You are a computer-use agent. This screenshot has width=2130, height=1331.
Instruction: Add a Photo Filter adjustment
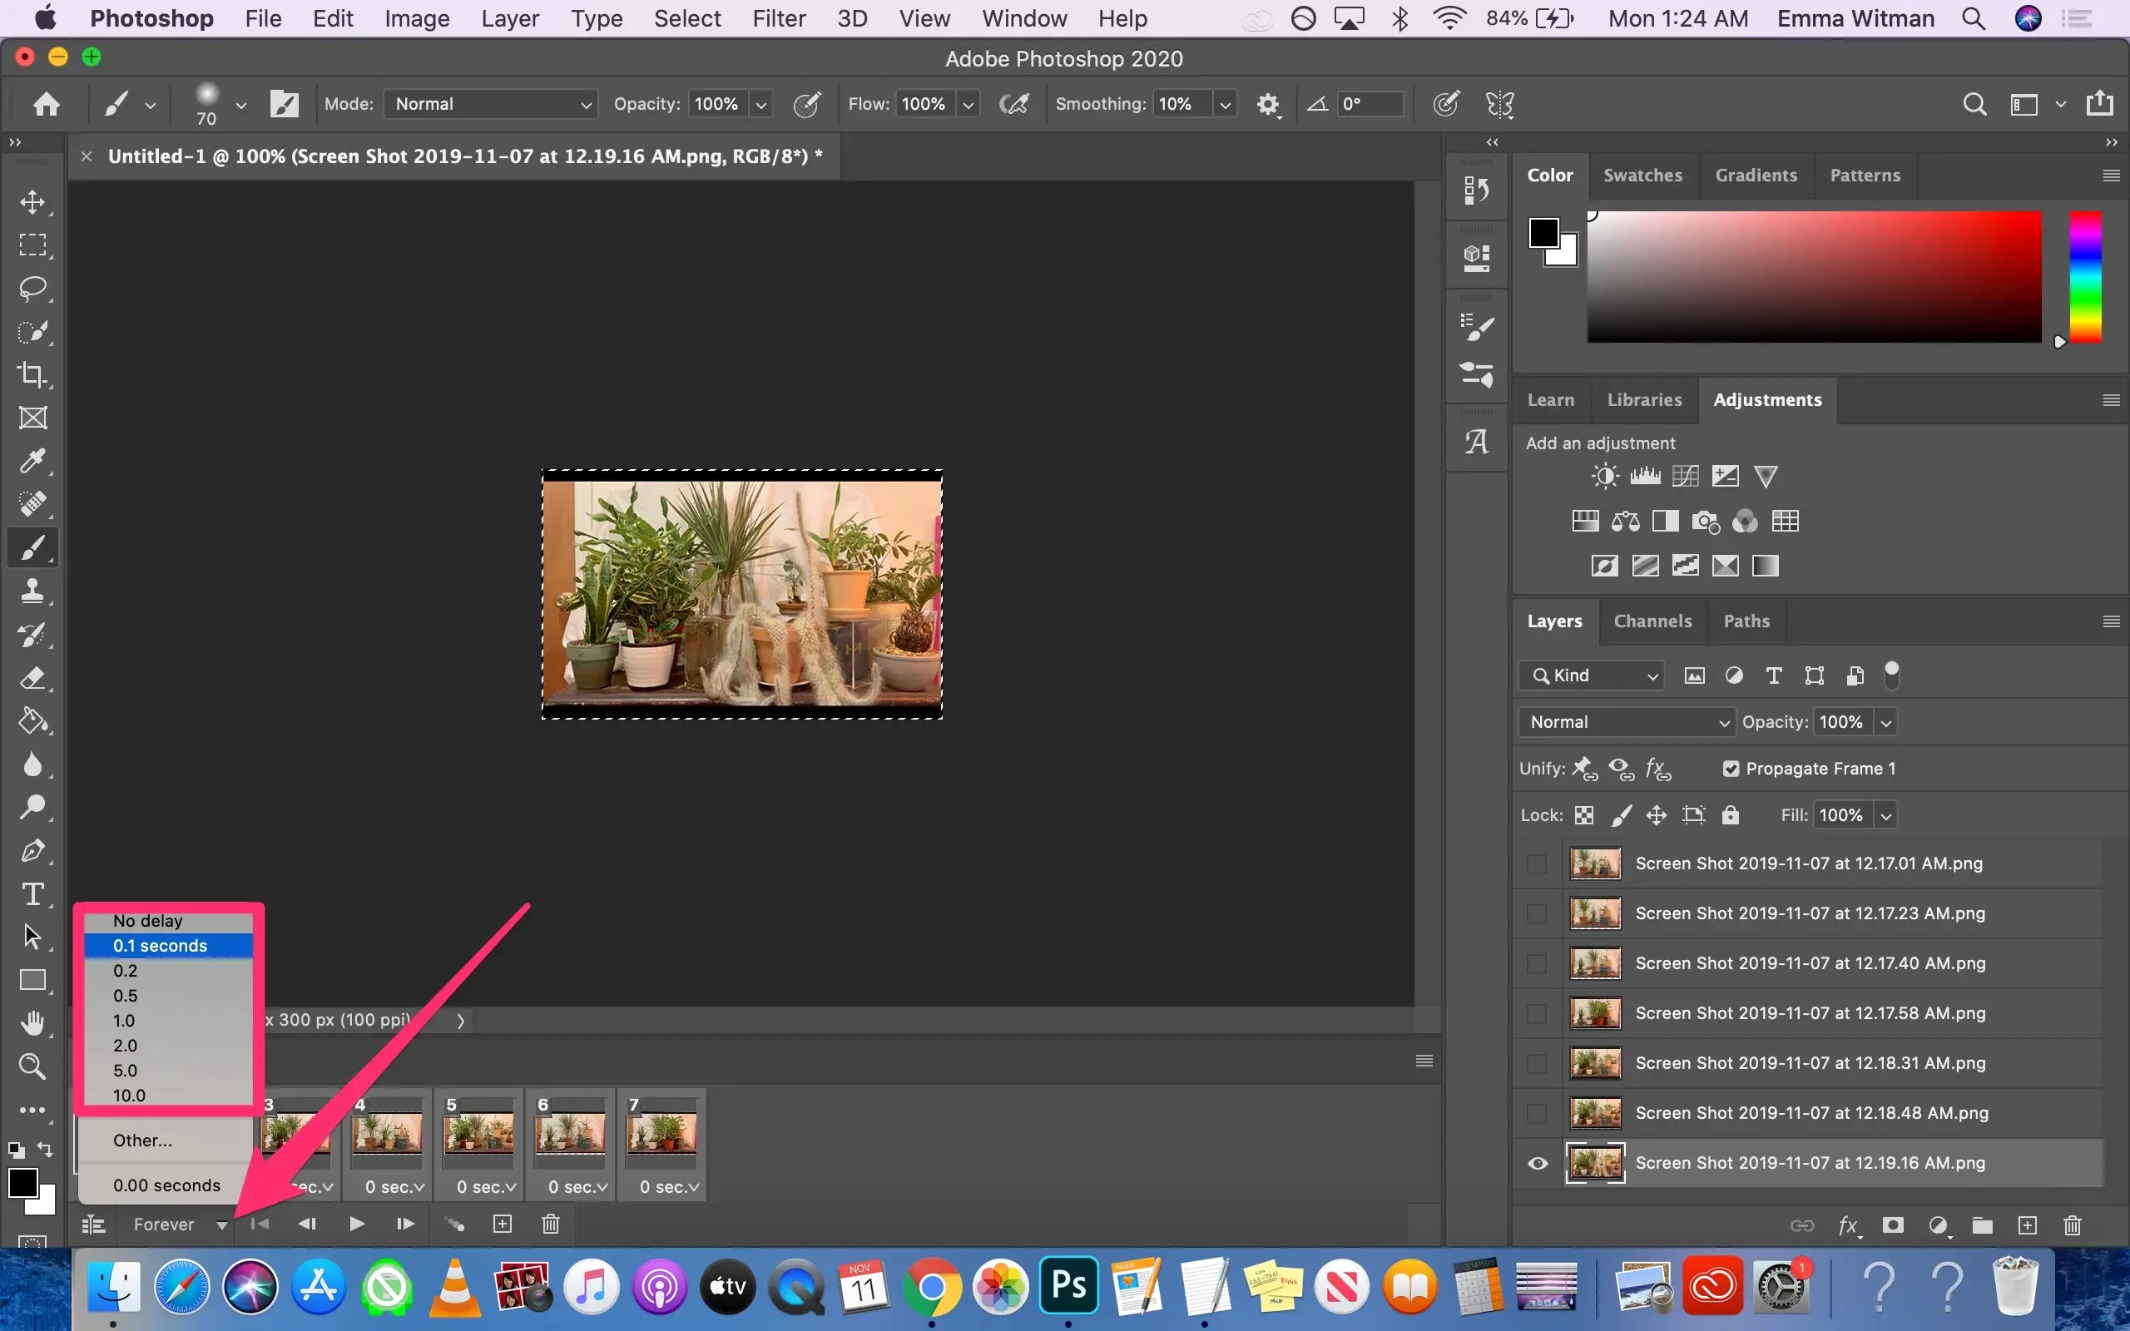click(x=1706, y=521)
